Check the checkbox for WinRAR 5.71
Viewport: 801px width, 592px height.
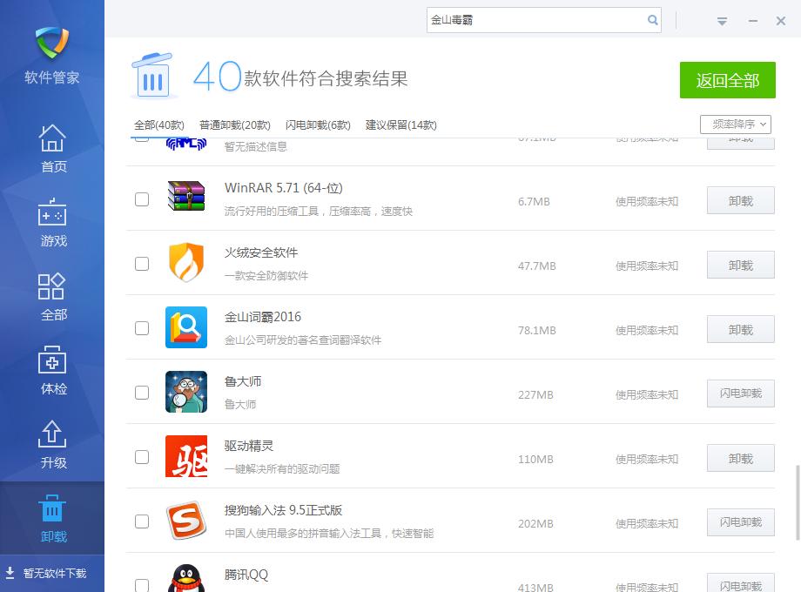point(142,199)
